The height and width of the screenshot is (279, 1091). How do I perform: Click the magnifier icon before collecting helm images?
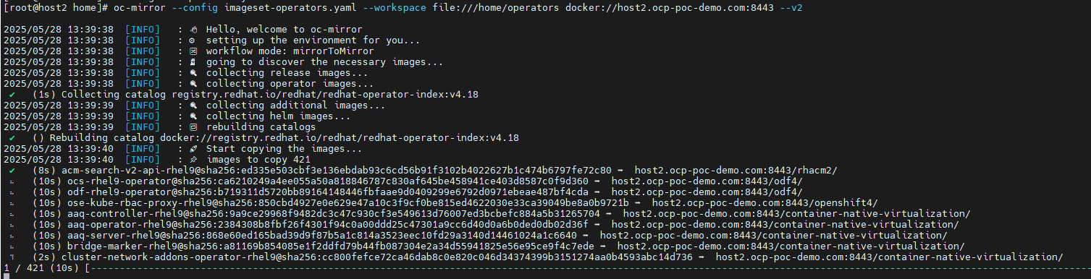193,116
